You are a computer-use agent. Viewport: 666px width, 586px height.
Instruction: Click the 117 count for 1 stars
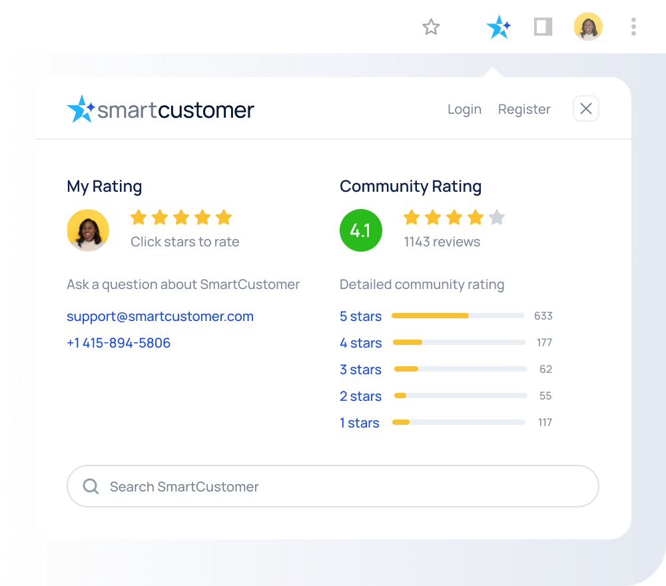click(545, 422)
